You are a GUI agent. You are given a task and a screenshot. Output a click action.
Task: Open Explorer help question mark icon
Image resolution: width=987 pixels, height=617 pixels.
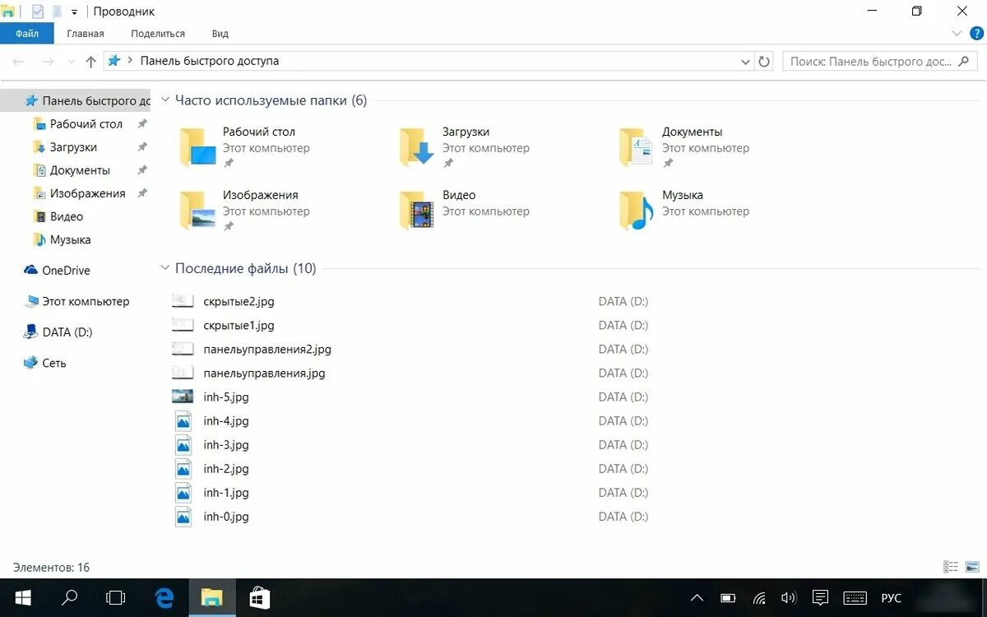976,34
